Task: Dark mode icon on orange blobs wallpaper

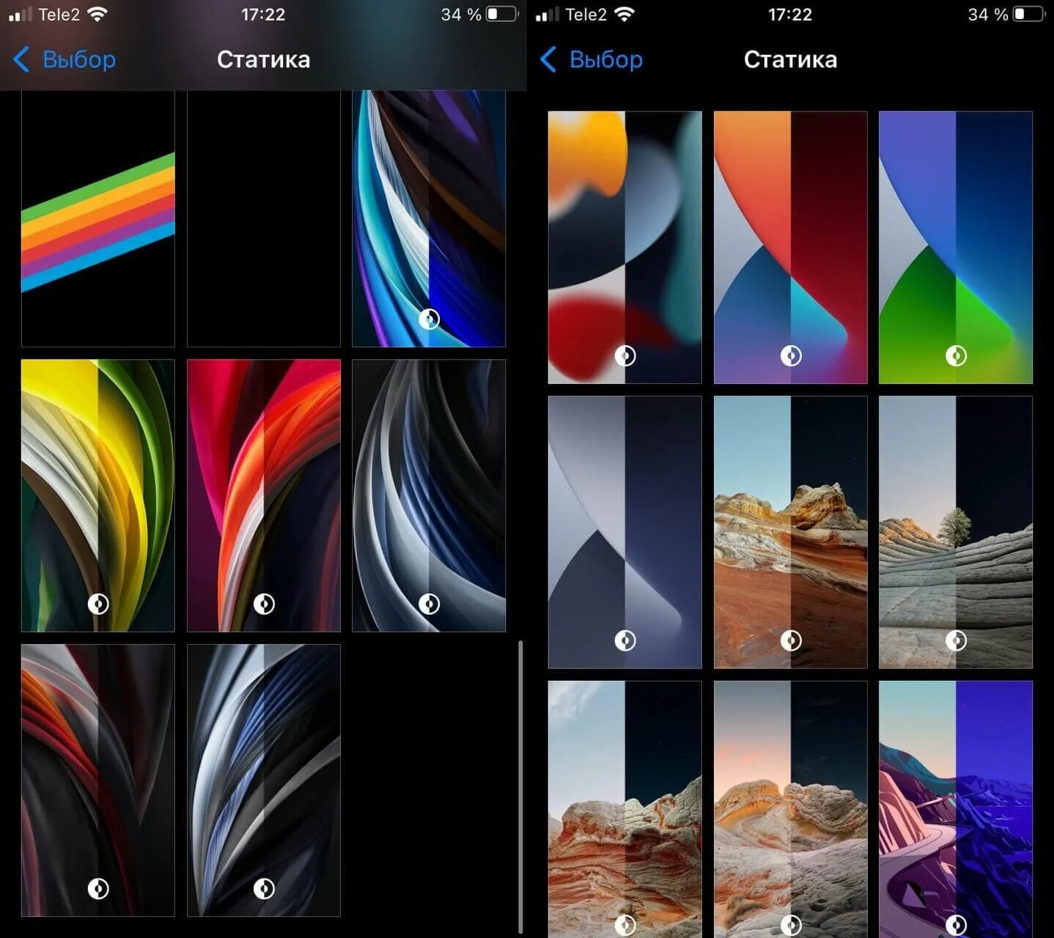Action: pyautogui.click(x=625, y=356)
